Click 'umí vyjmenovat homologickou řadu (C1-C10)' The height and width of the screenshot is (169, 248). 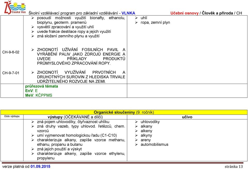[x=77, y=136]
